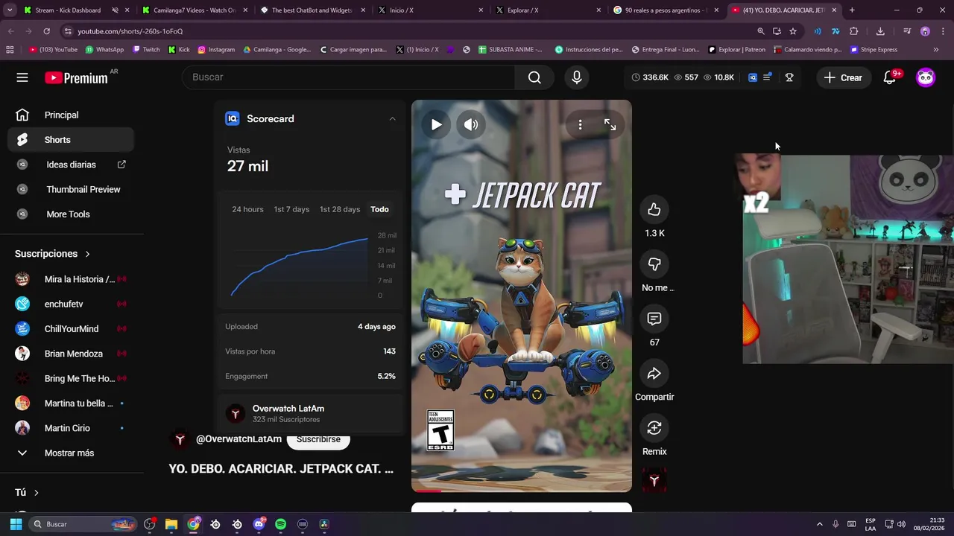The height and width of the screenshot is (536, 954).
Task: Share the short via Compartir
Action: tap(654, 373)
